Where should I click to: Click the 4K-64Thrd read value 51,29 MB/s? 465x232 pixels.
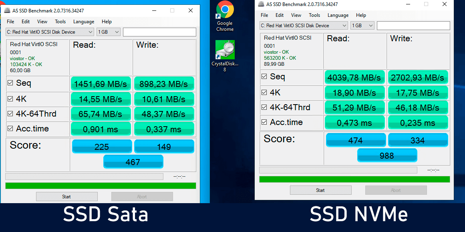tap(355, 107)
